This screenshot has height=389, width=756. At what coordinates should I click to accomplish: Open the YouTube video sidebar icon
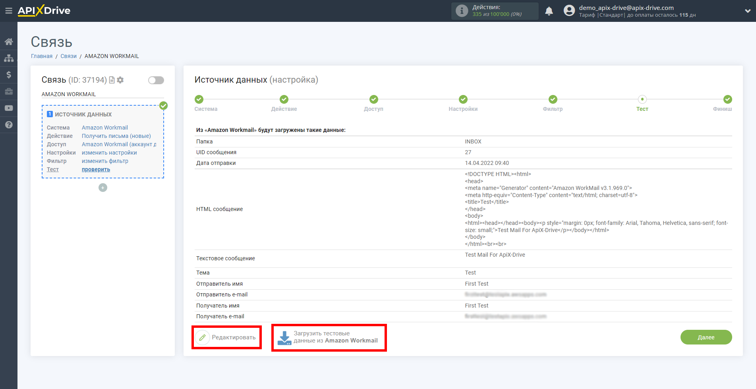click(x=9, y=108)
